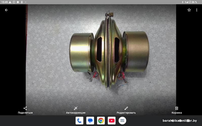Tap the back arrow
This screenshot has height=126, width=202.
tap(6, 10)
